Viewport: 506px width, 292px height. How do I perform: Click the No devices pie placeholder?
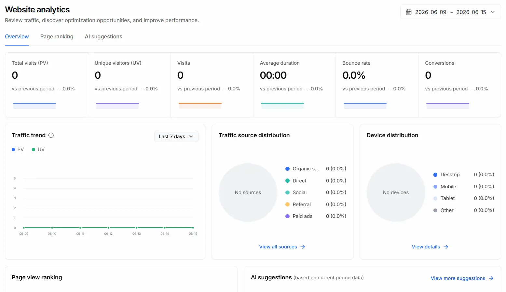pyautogui.click(x=396, y=192)
